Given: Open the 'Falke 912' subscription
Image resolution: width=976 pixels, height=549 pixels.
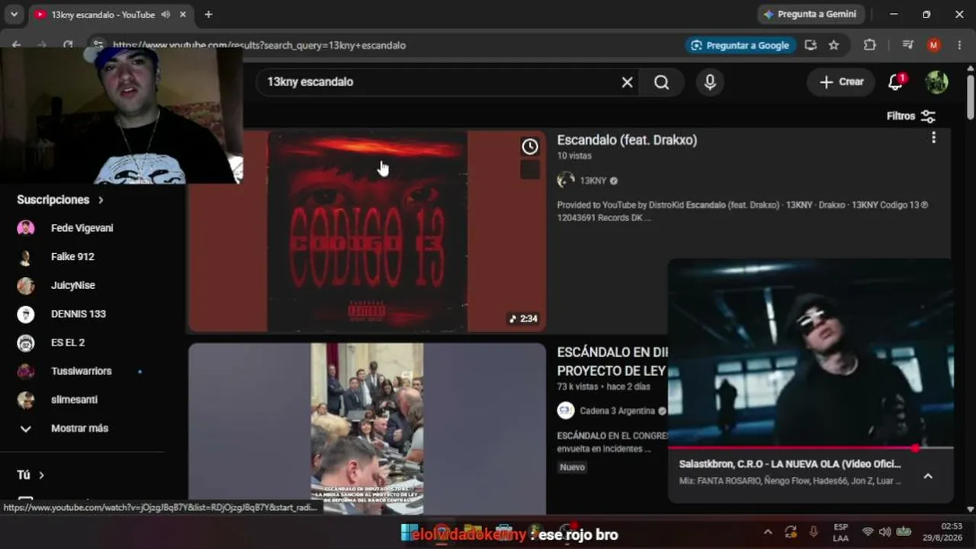Looking at the screenshot, I should (x=82, y=257).
